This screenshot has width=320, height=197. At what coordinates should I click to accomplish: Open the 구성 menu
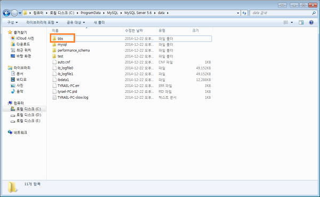pyautogui.click(x=12, y=22)
